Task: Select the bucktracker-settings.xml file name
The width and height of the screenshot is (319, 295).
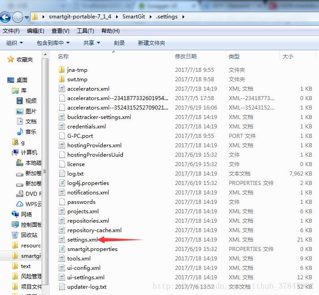Action: pyautogui.click(x=99, y=117)
